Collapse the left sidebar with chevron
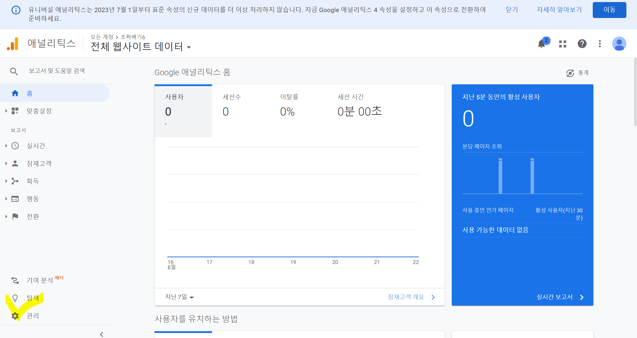637x338 pixels. 101,334
